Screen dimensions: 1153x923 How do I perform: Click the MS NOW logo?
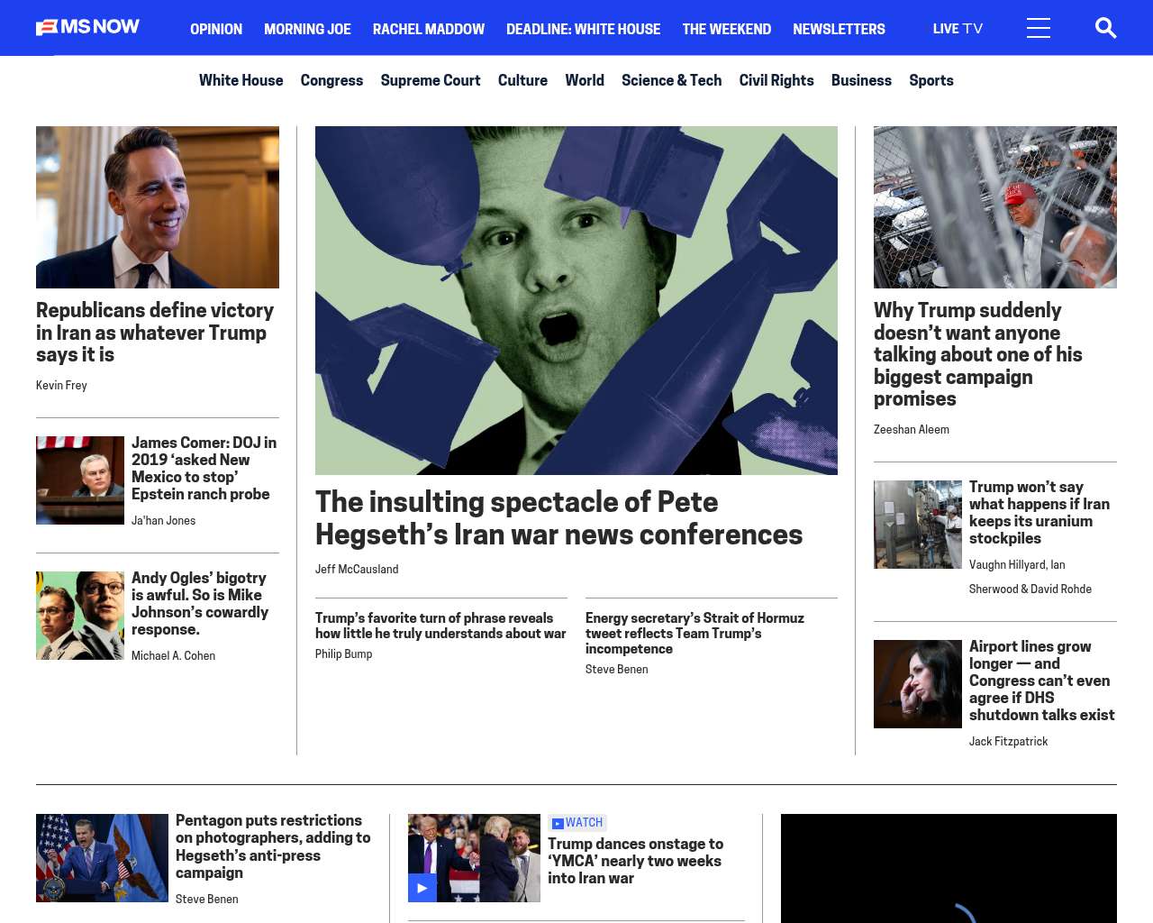coord(87,27)
